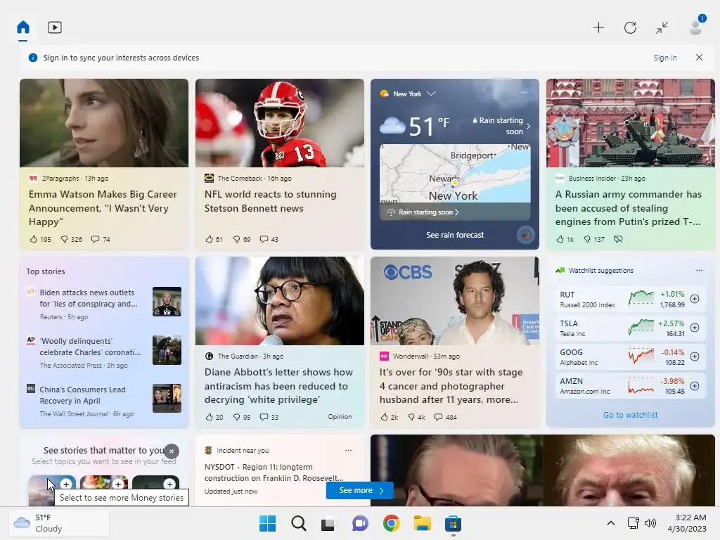Like the Wonderwall '90s star story
720x540 pixels.
coord(390,417)
